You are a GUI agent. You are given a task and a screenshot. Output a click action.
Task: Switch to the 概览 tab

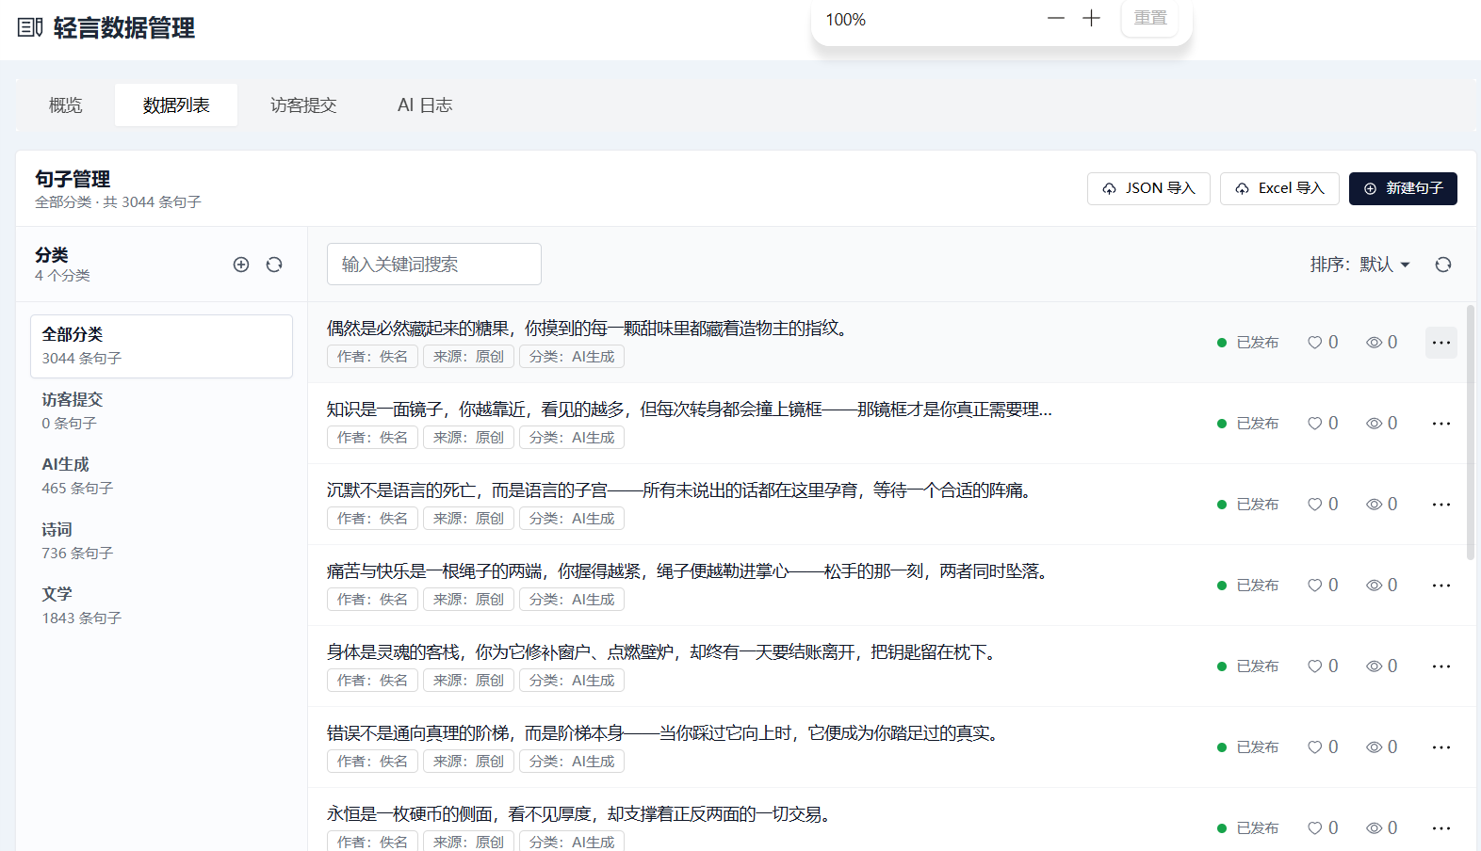click(x=66, y=105)
